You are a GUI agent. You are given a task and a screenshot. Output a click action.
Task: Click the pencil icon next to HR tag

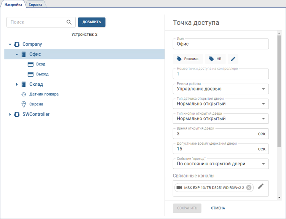click(x=233, y=59)
